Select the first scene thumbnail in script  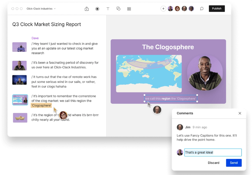point(19,47)
